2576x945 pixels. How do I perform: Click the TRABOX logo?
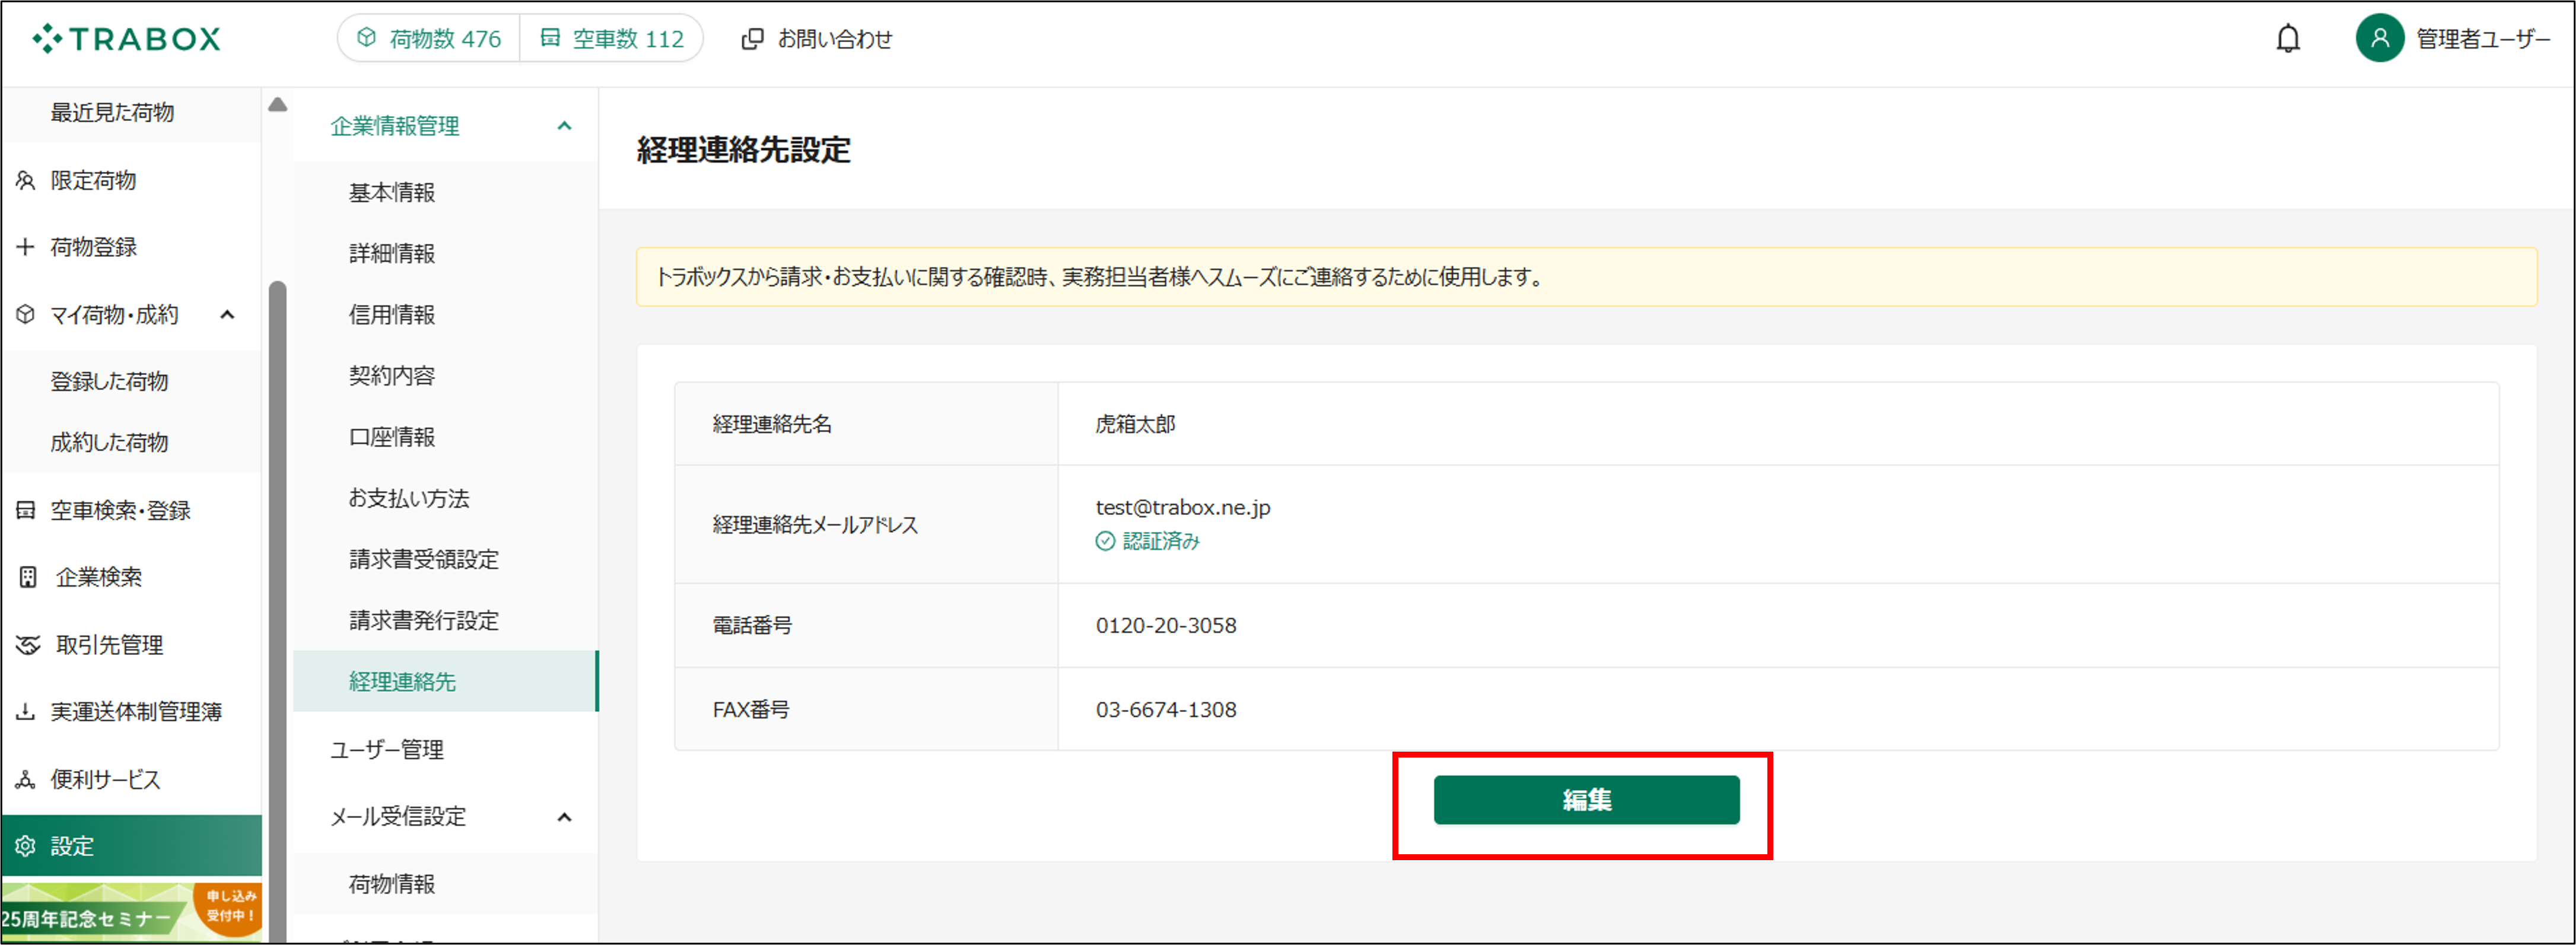[126, 39]
